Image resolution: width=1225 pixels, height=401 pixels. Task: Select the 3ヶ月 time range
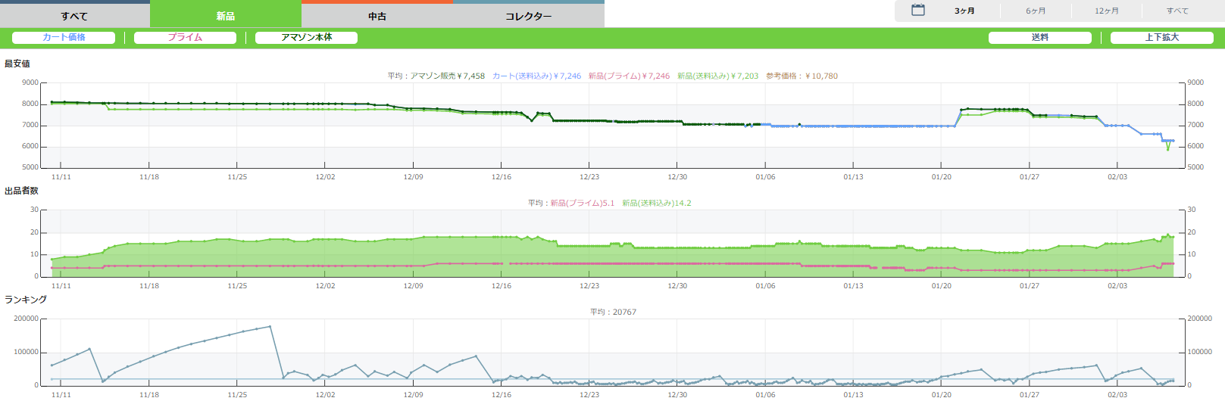964,11
